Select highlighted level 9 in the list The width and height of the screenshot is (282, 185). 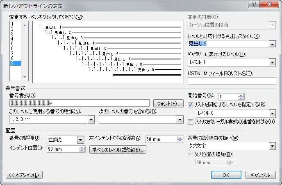point(16,63)
